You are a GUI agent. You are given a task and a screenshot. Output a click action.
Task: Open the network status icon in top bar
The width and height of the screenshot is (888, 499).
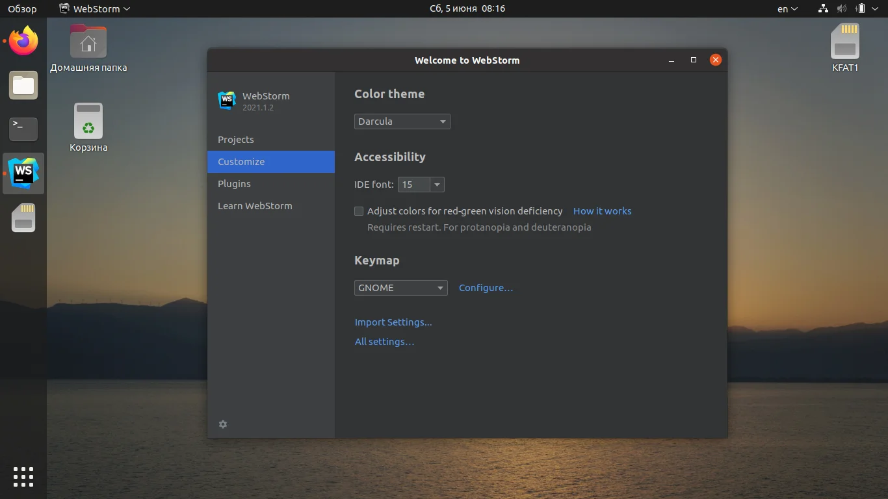coord(823,8)
